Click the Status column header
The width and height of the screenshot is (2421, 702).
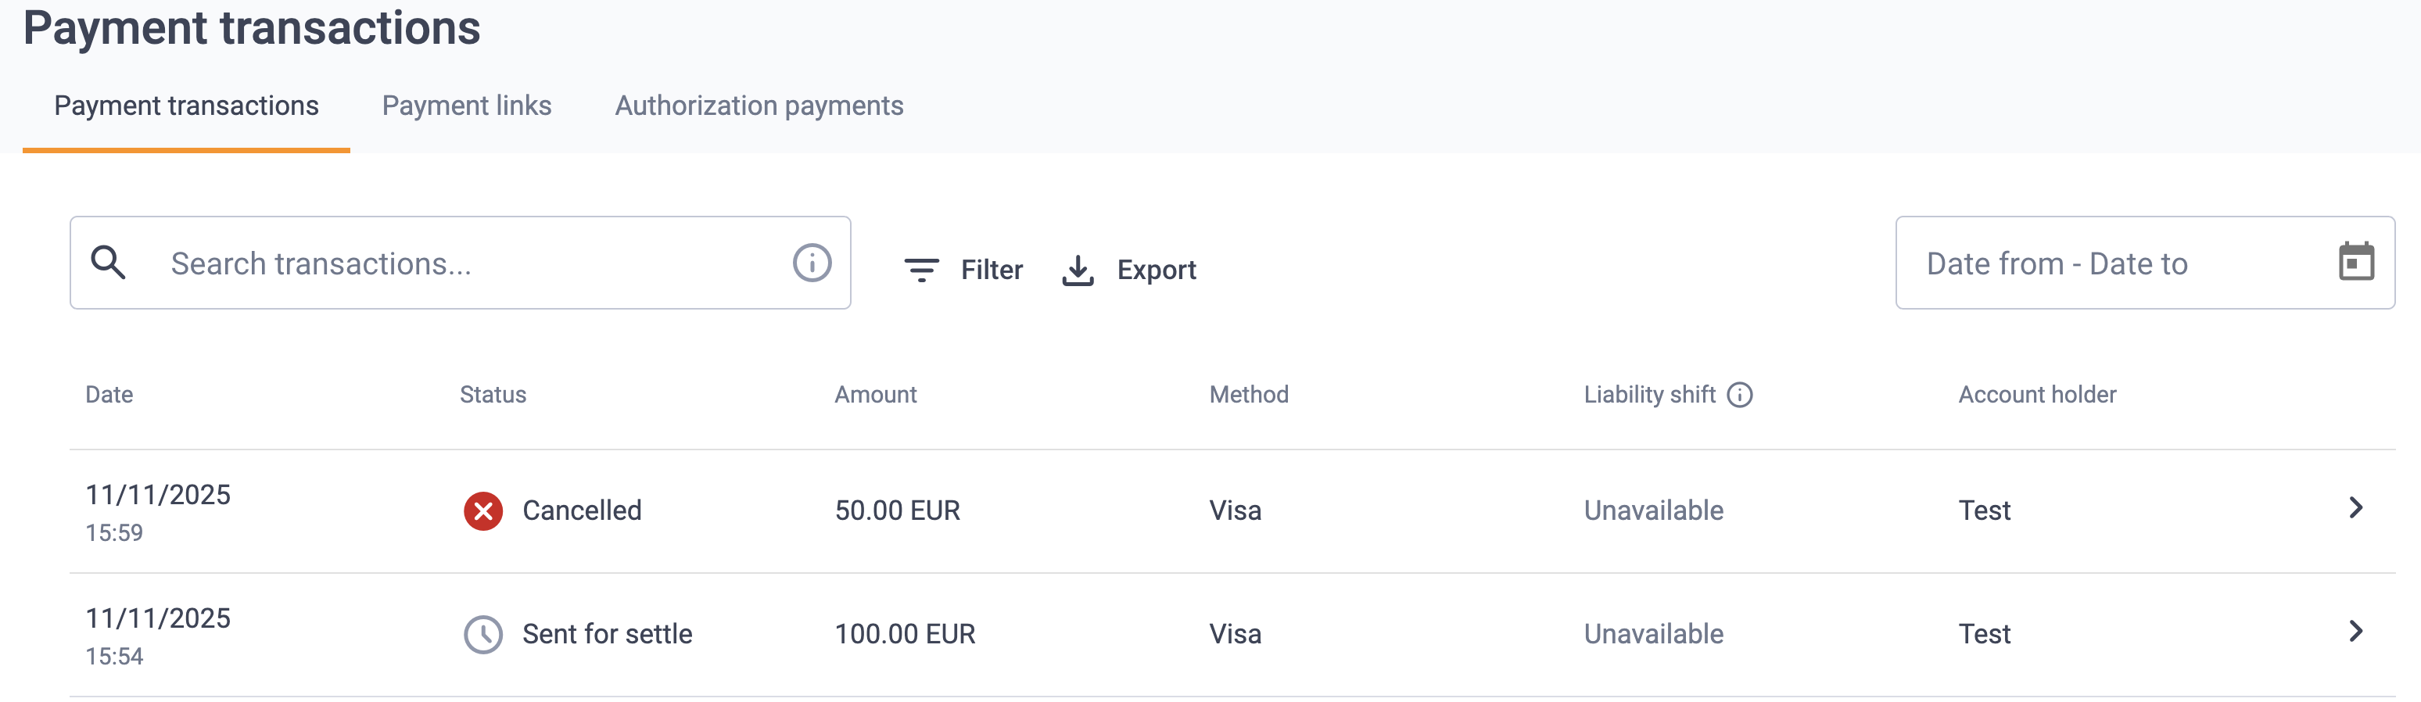[x=493, y=395]
